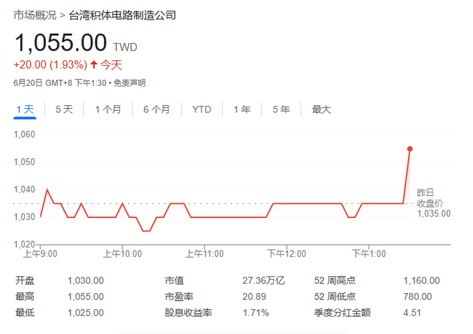Click the red endpoint dot on chart
Viewport: 473px width, 334px height.
pos(410,149)
